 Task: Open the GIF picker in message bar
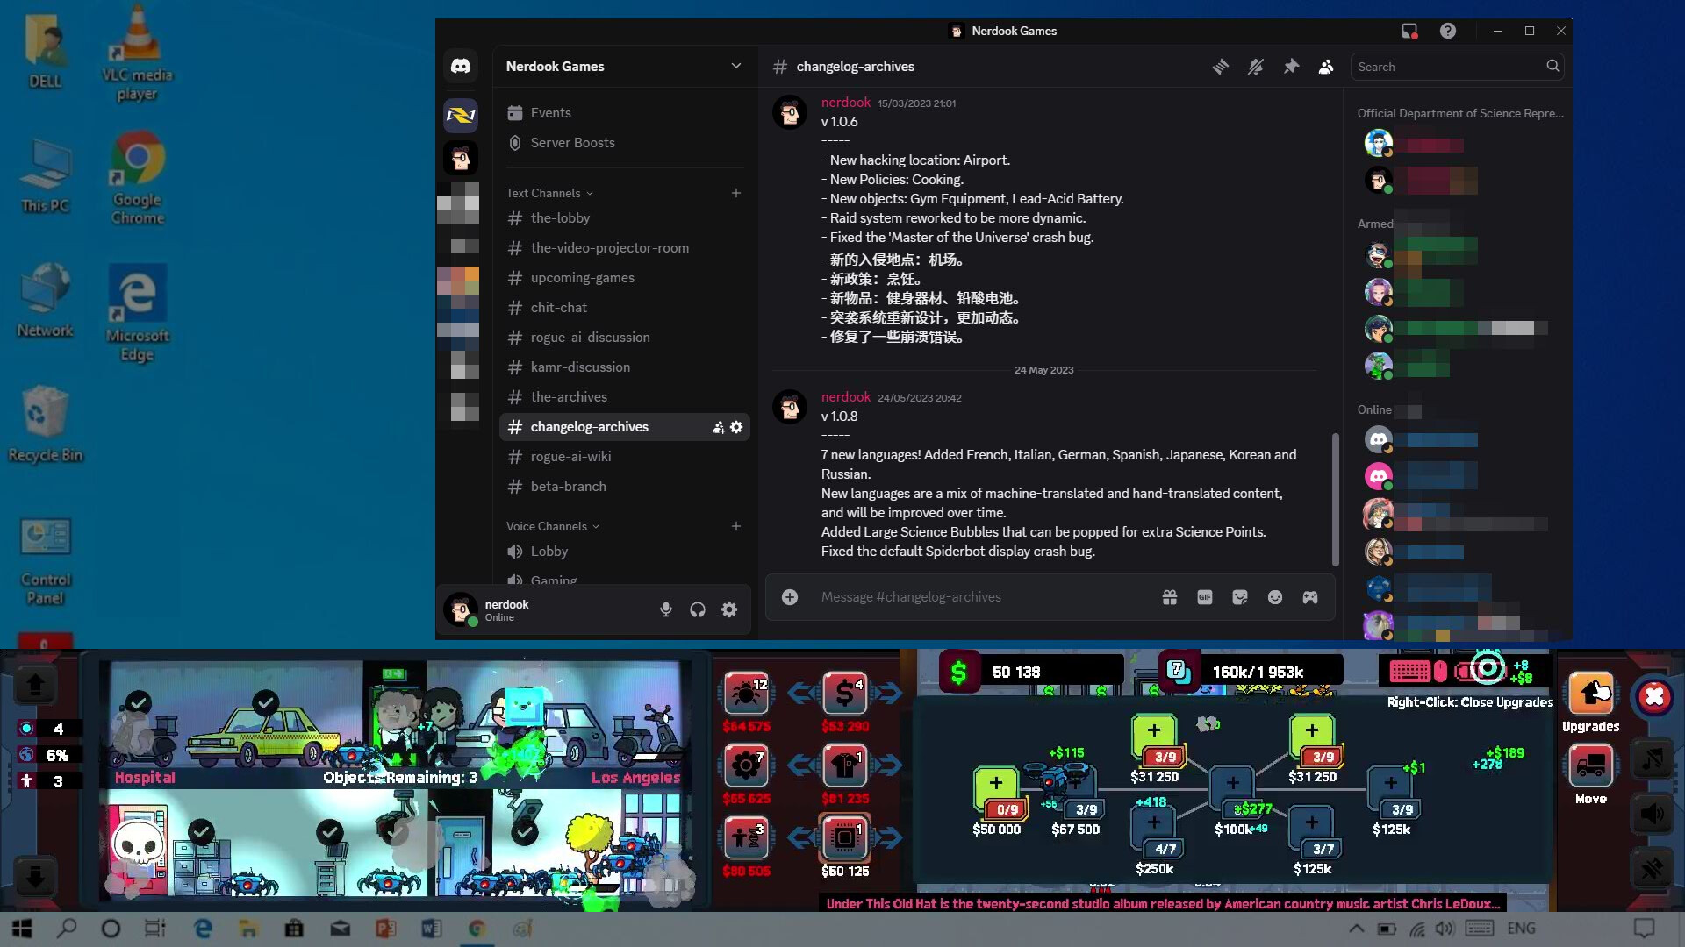1204,597
